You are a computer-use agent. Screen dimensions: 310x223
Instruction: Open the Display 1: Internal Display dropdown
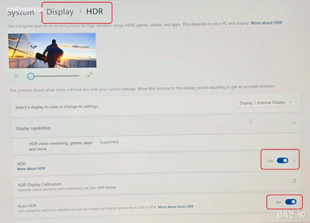click(266, 103)
